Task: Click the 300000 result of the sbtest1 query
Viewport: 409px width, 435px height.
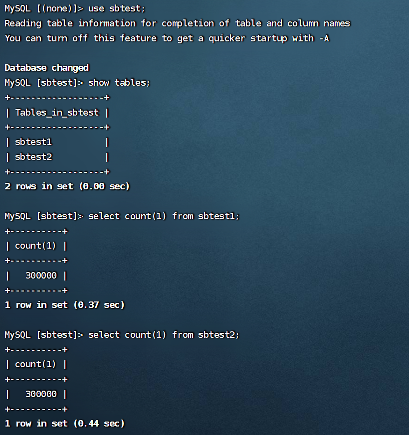Action: click(x=41, y=276)
